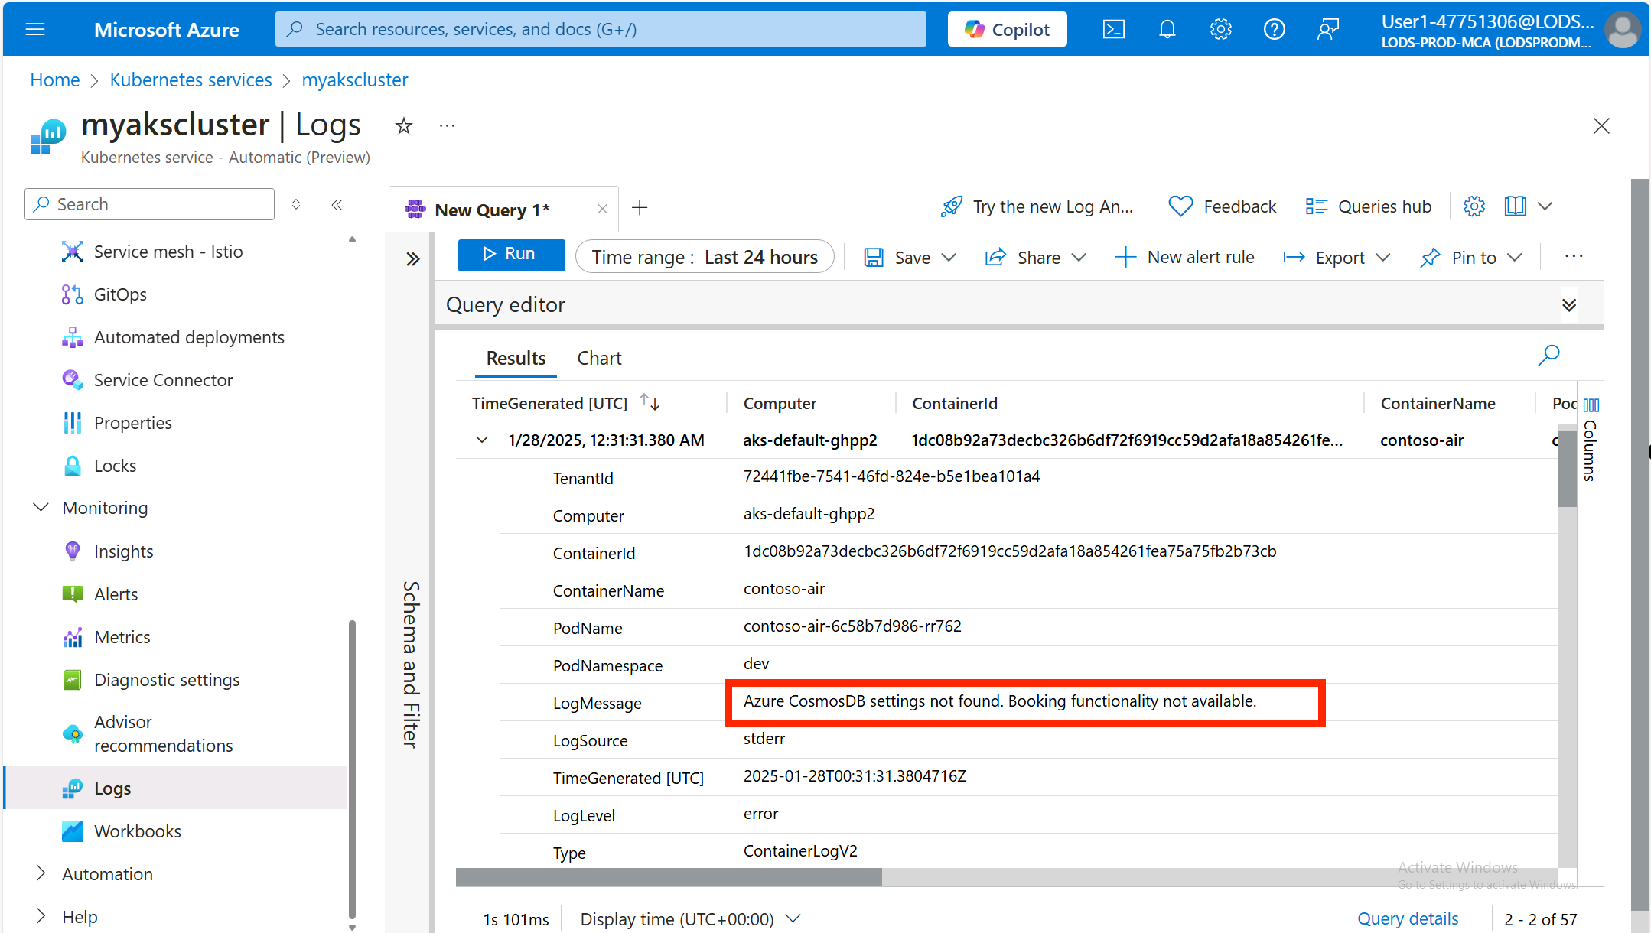Change Display time zone dropdown

coord(691,918)
